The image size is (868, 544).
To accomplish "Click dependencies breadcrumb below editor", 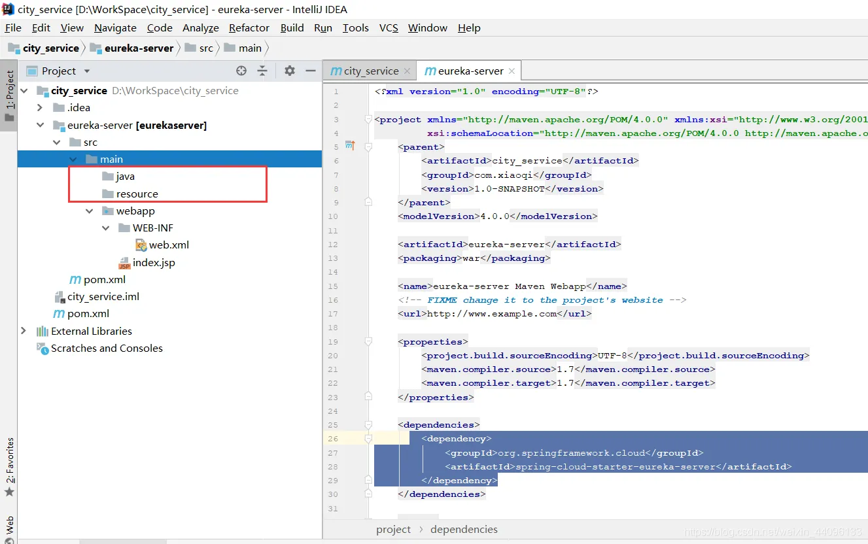I will (464, 530).
